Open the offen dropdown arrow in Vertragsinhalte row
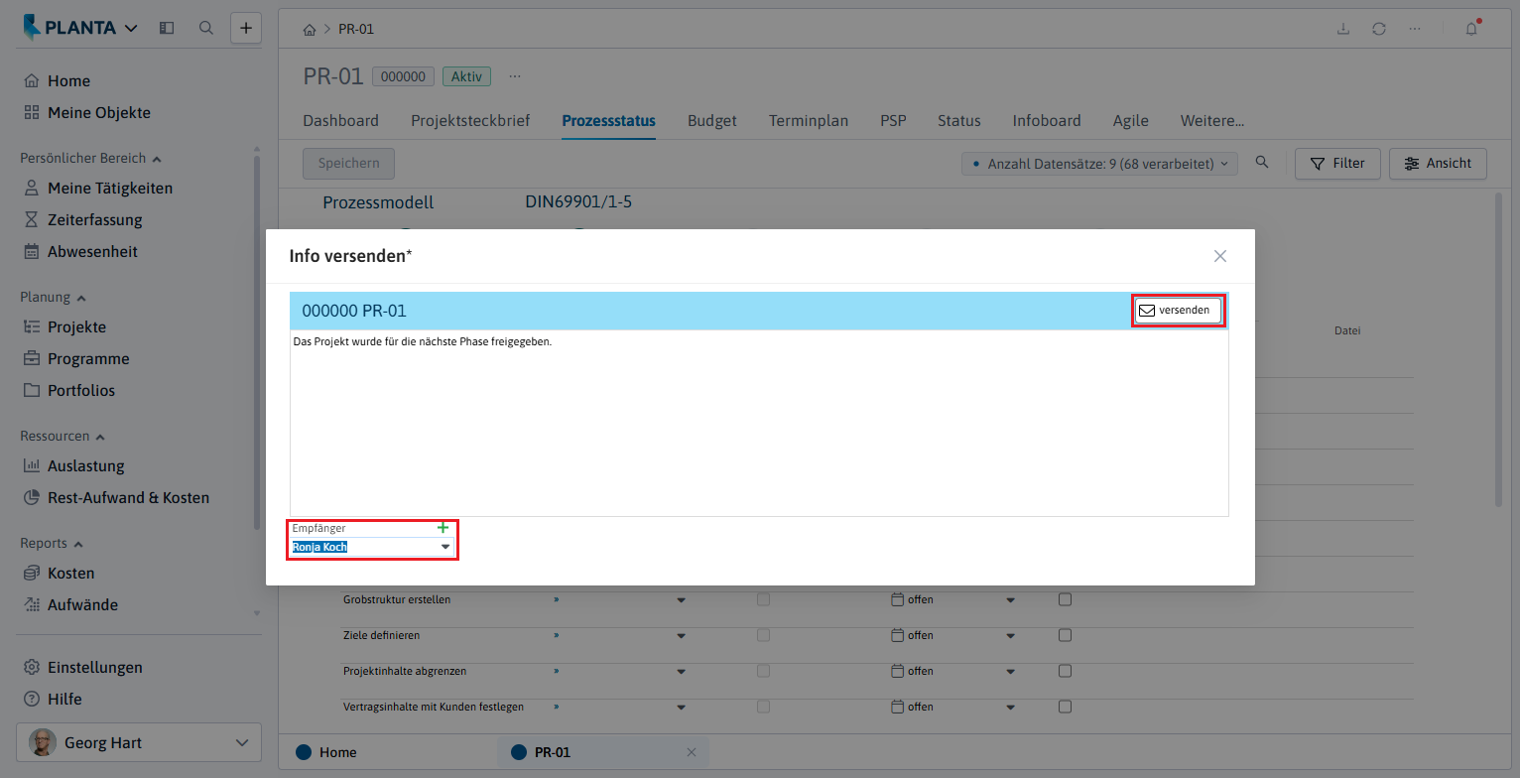This screenshot has width=1520, height=778. 1011,708
